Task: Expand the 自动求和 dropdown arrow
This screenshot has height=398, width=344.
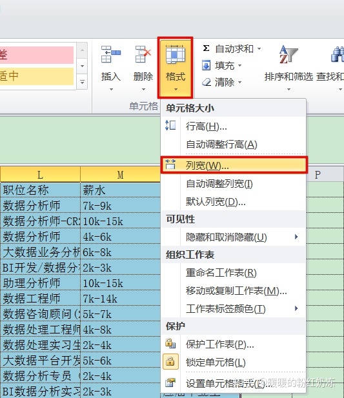Action: click(259, 48)
